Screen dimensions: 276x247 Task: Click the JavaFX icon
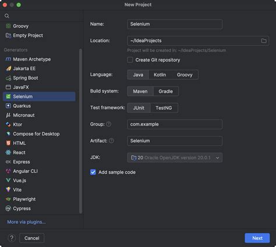[8, 87]
